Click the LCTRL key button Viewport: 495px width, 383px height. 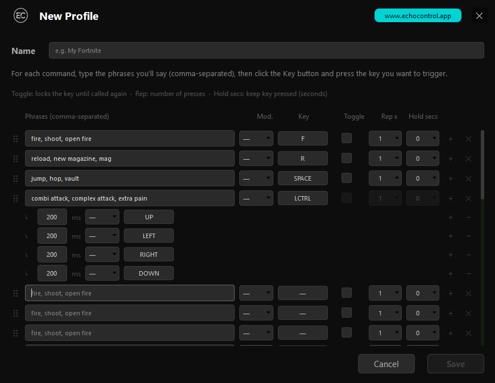tap(303, 198)
